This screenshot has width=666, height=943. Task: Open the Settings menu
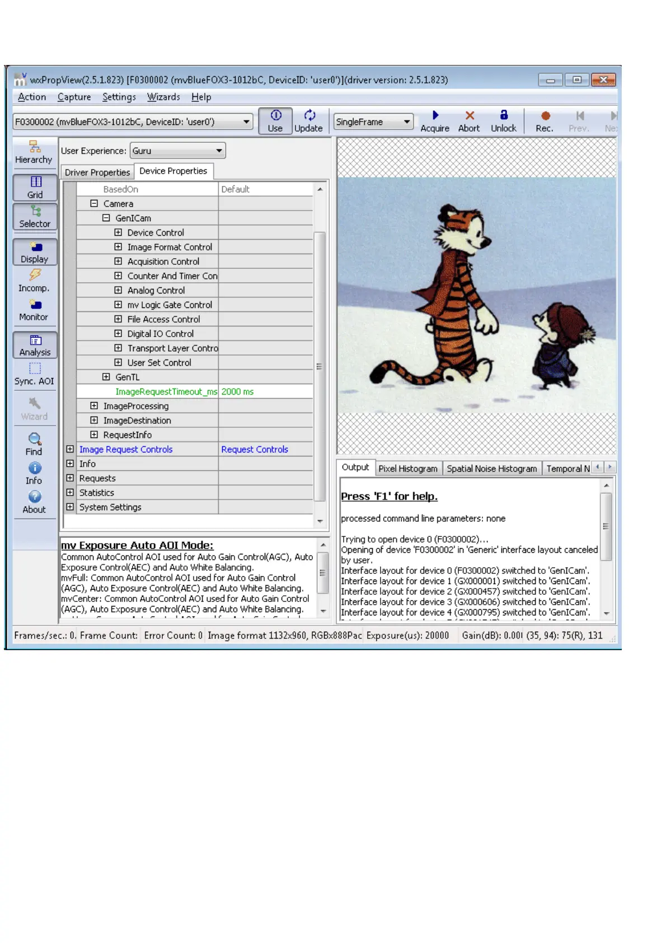coord(119,97)
